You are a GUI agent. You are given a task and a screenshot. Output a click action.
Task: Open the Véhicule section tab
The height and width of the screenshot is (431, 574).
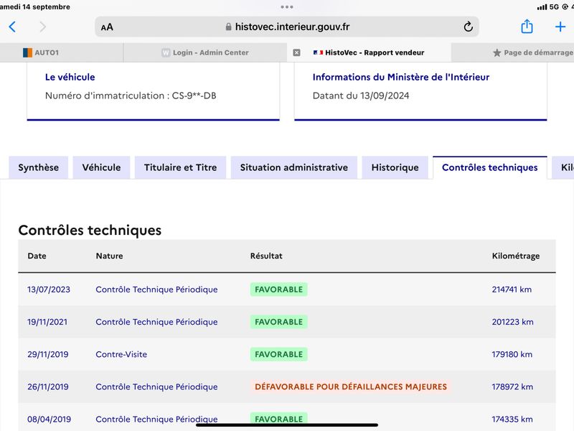pyautogui.click(x=101, y=167)
